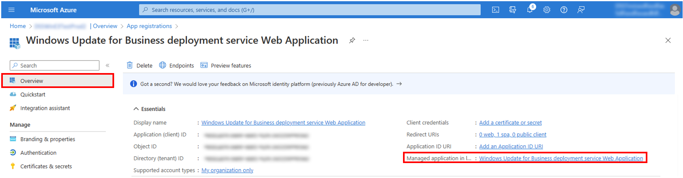The width and height of the screenshot is (683, 178).
Task: Click the Overview grid icon in sidebar
Action: pyautogui.click(x=13, y=80)
